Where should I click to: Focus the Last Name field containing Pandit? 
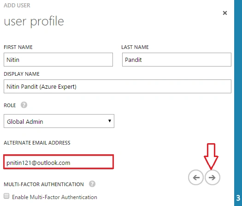177,60
